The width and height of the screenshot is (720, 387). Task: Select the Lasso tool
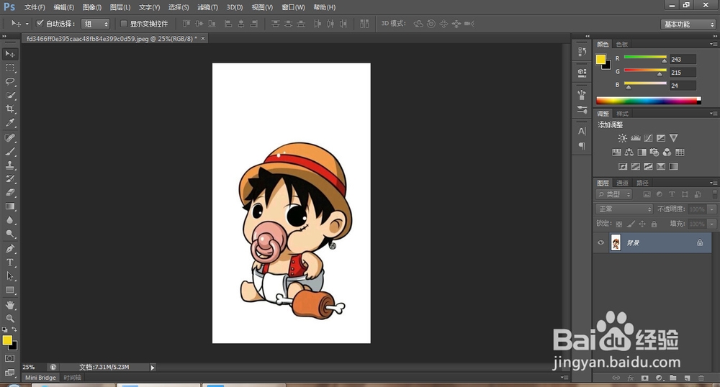[x=9, y=81]
